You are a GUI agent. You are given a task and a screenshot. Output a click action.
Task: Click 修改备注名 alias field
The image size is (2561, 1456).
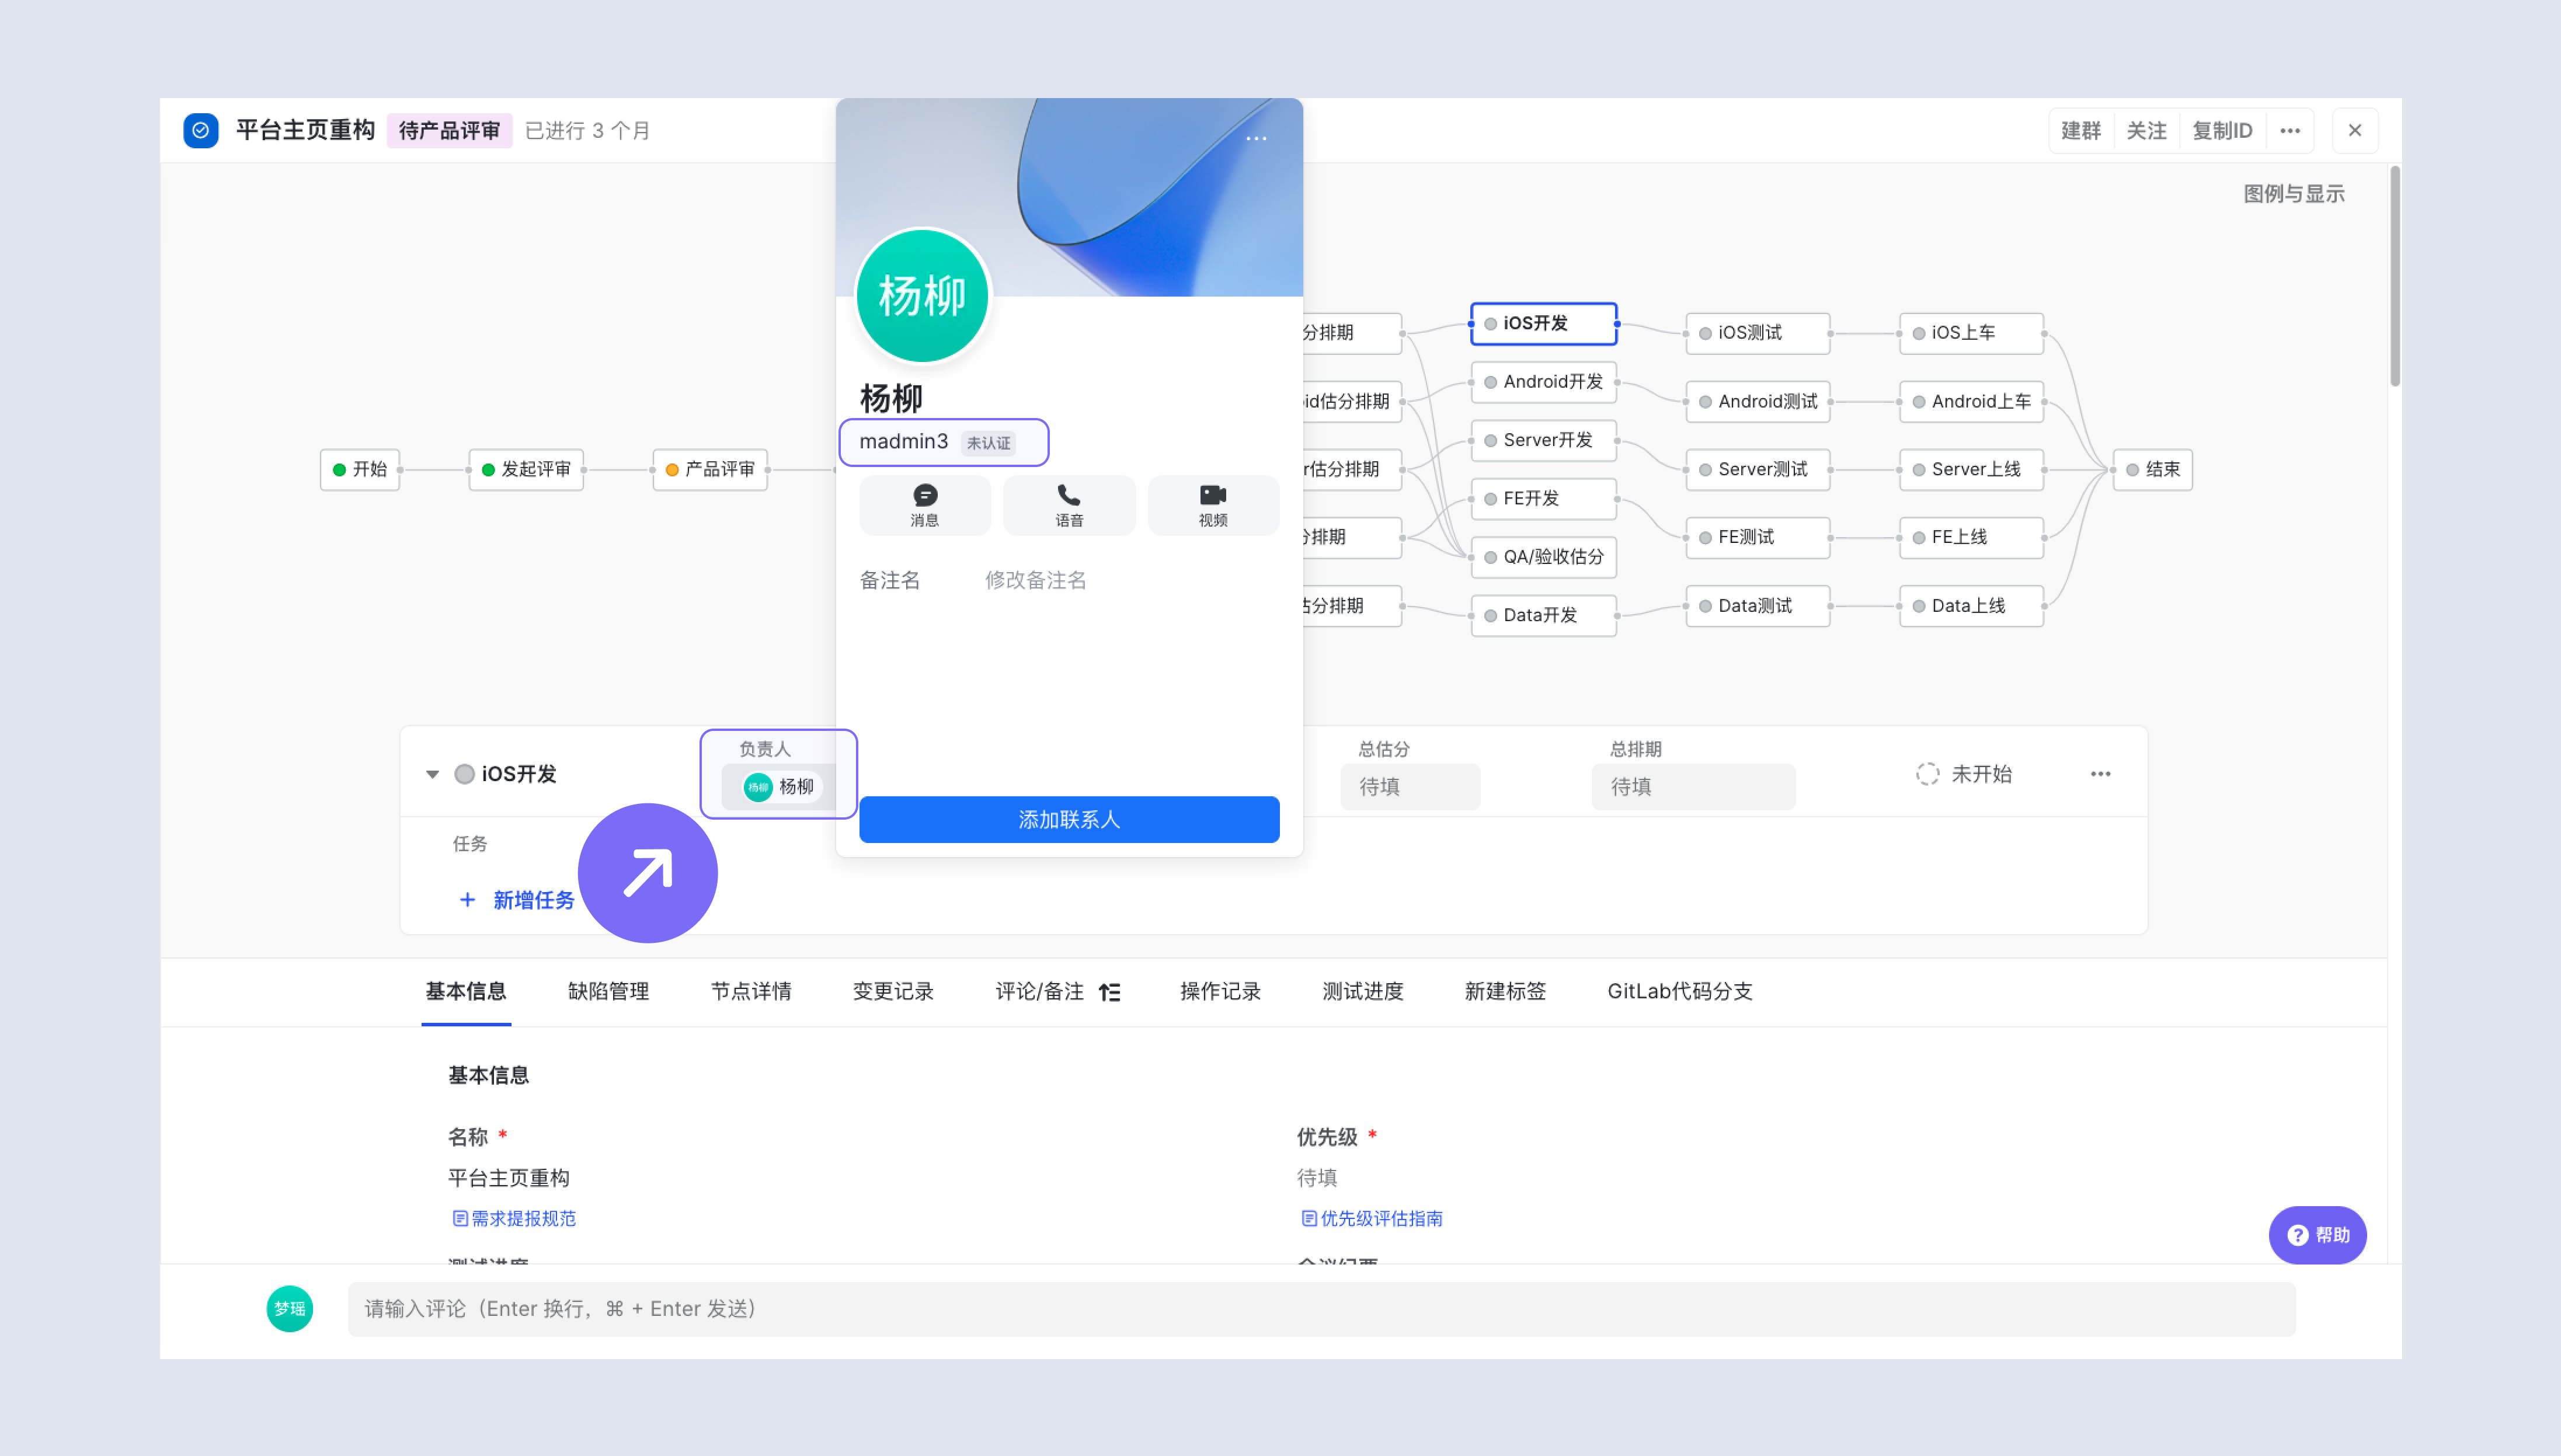(1035, 580)
